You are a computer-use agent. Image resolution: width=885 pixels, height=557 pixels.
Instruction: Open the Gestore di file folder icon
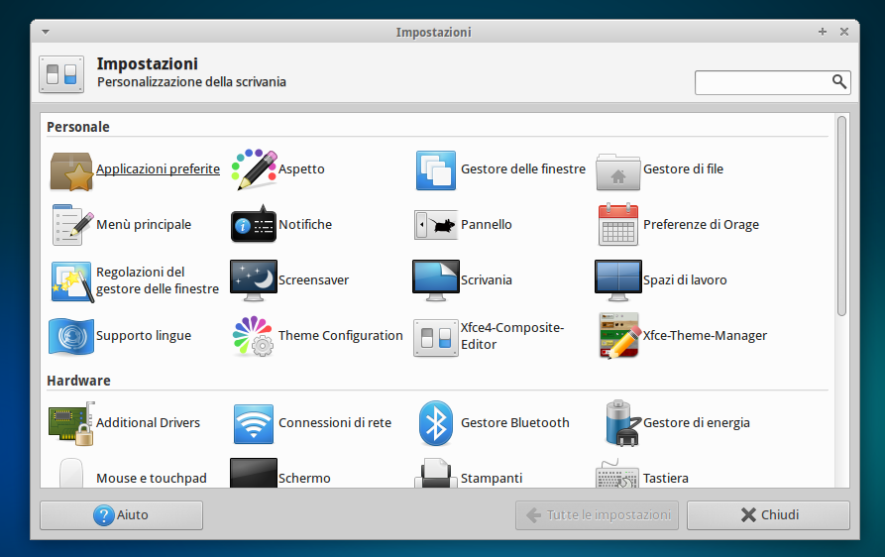click(618, 171)
